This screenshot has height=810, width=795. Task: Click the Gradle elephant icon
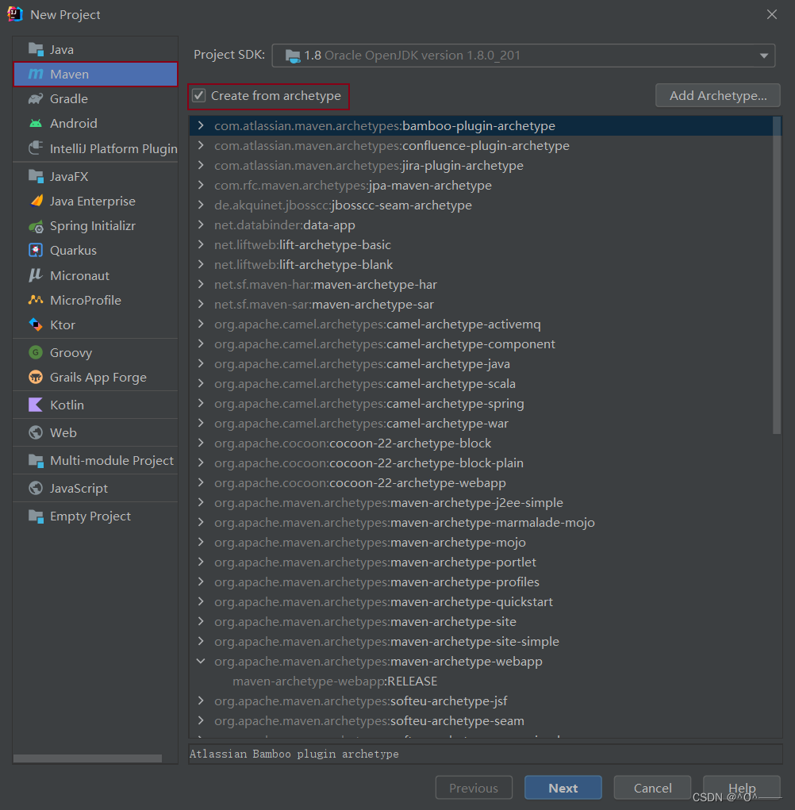point(36,98)
